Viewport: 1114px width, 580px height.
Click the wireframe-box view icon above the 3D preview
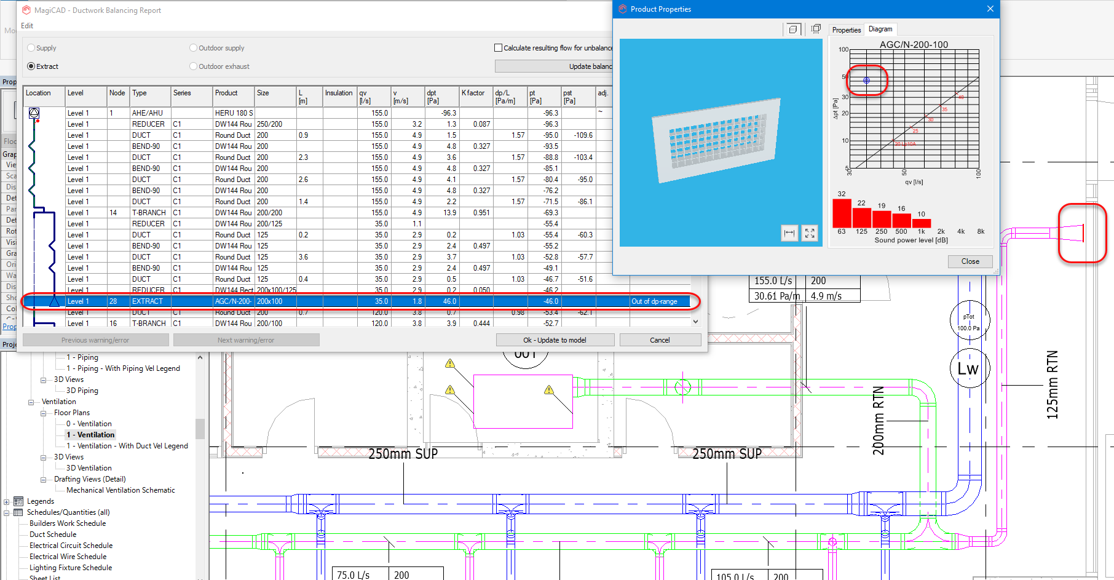click(816, 29)
